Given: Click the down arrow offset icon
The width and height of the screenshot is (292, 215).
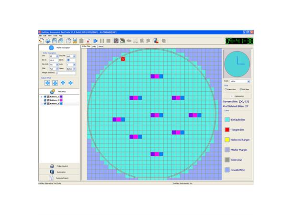Looking at the screenshot, I should click(63, 83).
